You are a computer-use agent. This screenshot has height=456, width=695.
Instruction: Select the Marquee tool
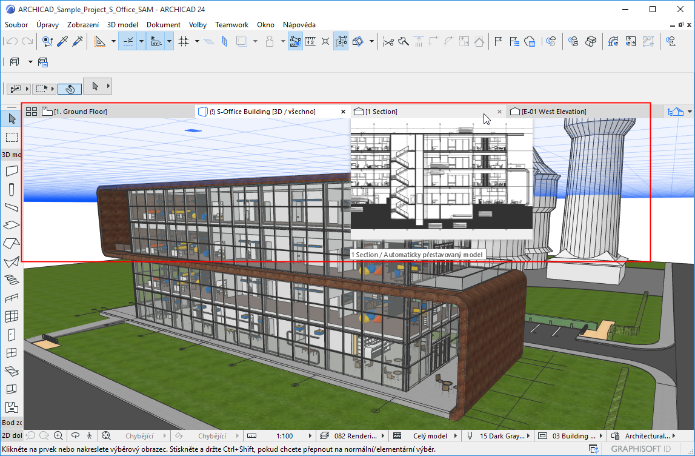[12, 137]
